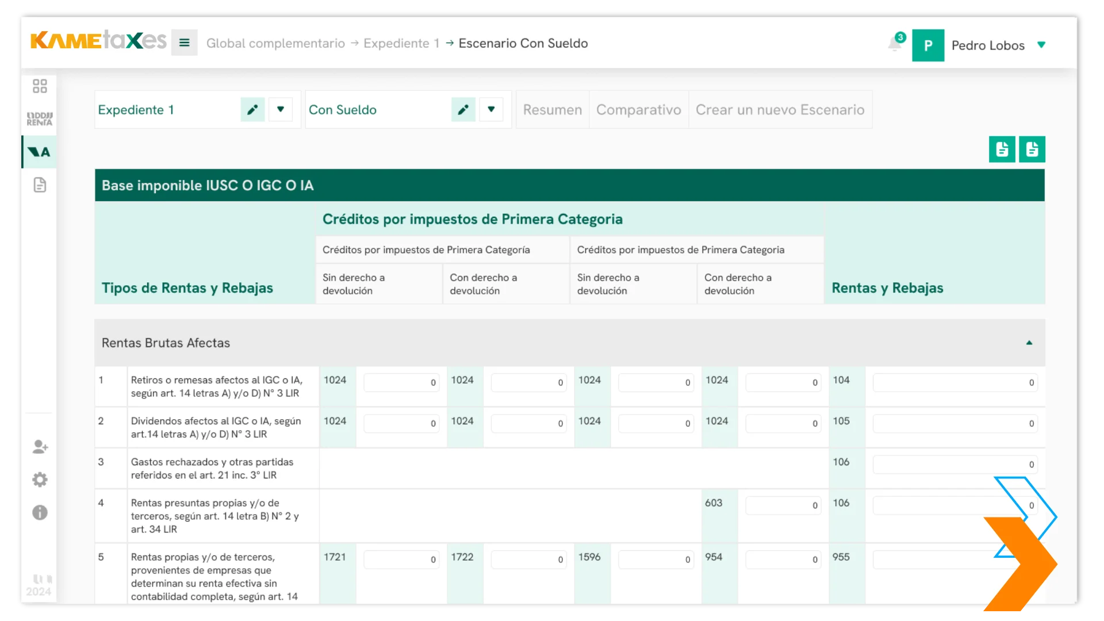Viewport: 1104px width, 621px height.
Task: Switch to the Comparativo tab
Action: tap(638, 109)
